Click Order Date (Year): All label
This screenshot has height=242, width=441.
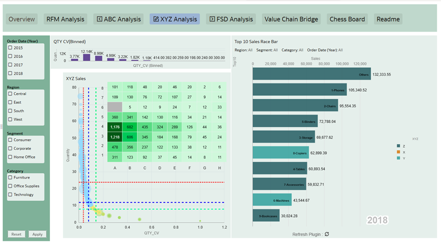pyautogui.click(x=325, y=50)
